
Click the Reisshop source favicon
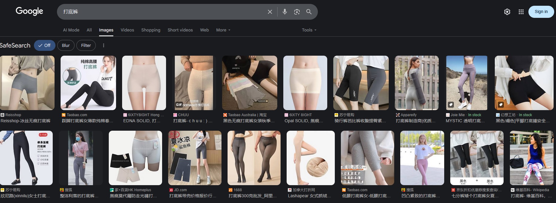pyautogui.click(x=2, y=115)
